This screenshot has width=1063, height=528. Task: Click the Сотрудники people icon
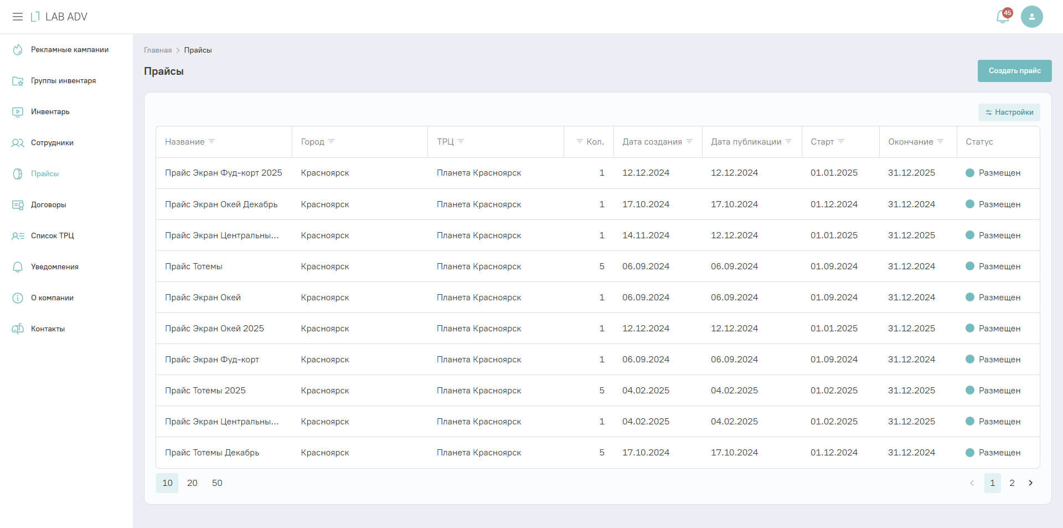18,143
